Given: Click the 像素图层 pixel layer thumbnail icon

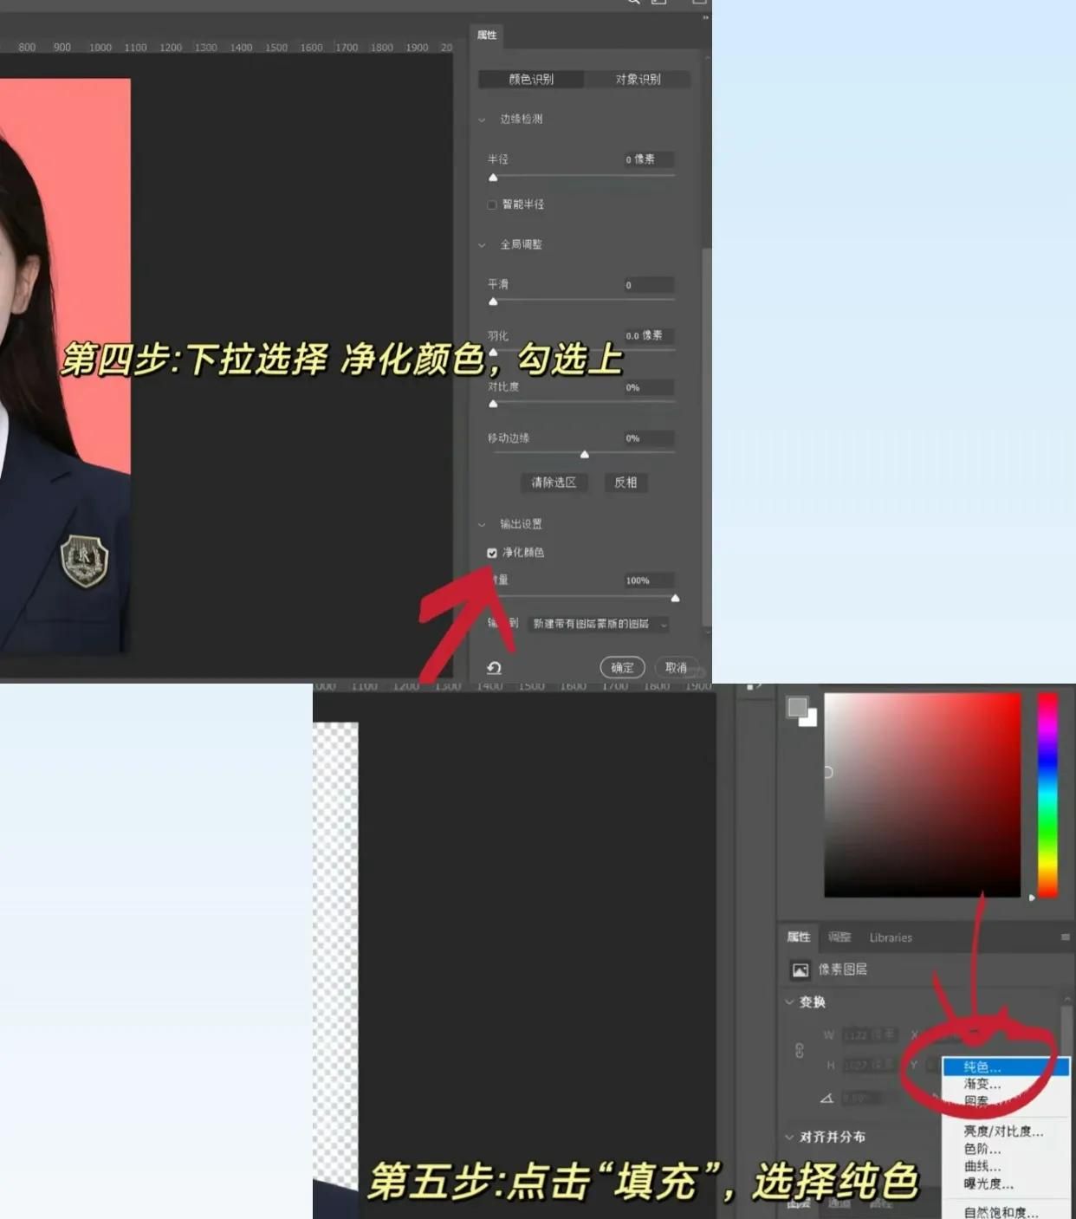Looking at the screenshot, I should tap(800, 969).
